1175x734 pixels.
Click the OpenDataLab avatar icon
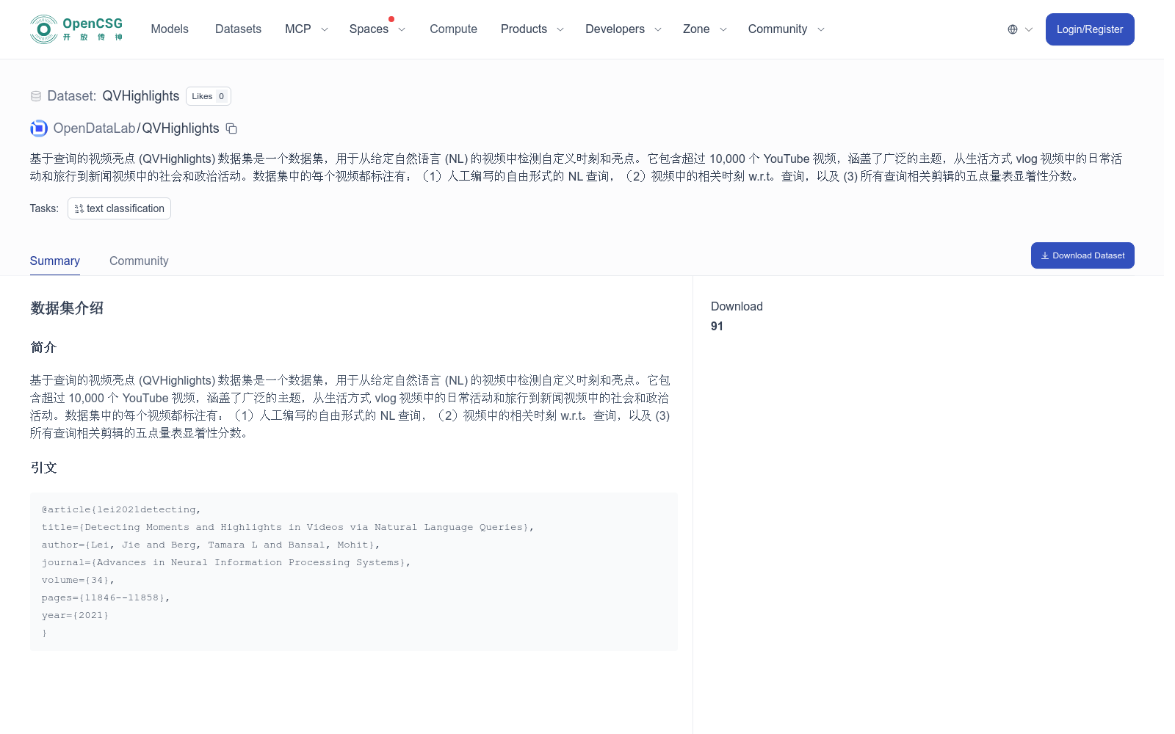tap(39, 128)
